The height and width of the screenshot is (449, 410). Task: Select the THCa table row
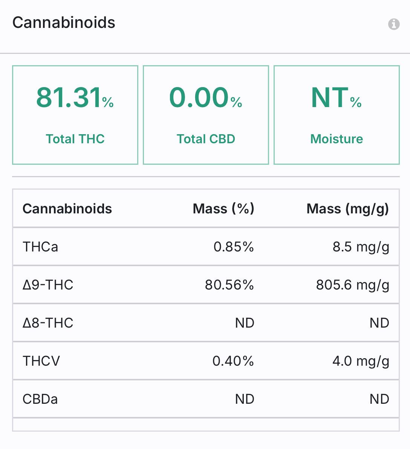coord(206,247)
